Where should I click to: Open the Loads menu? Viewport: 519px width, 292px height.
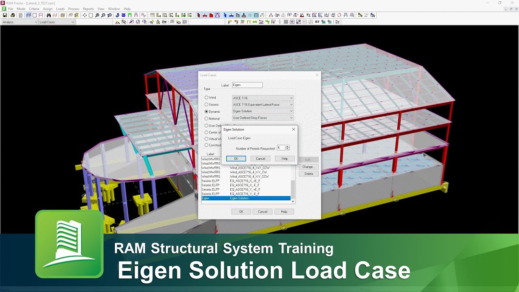click(x=60, y=9)
